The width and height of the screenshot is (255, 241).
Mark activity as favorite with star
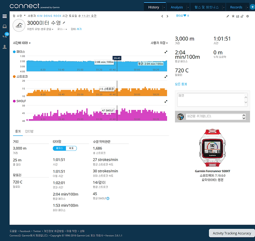point(233,16)
